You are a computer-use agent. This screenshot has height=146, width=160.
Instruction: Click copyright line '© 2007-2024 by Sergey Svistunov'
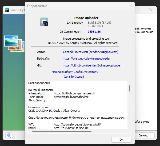(x=83, y=43)
